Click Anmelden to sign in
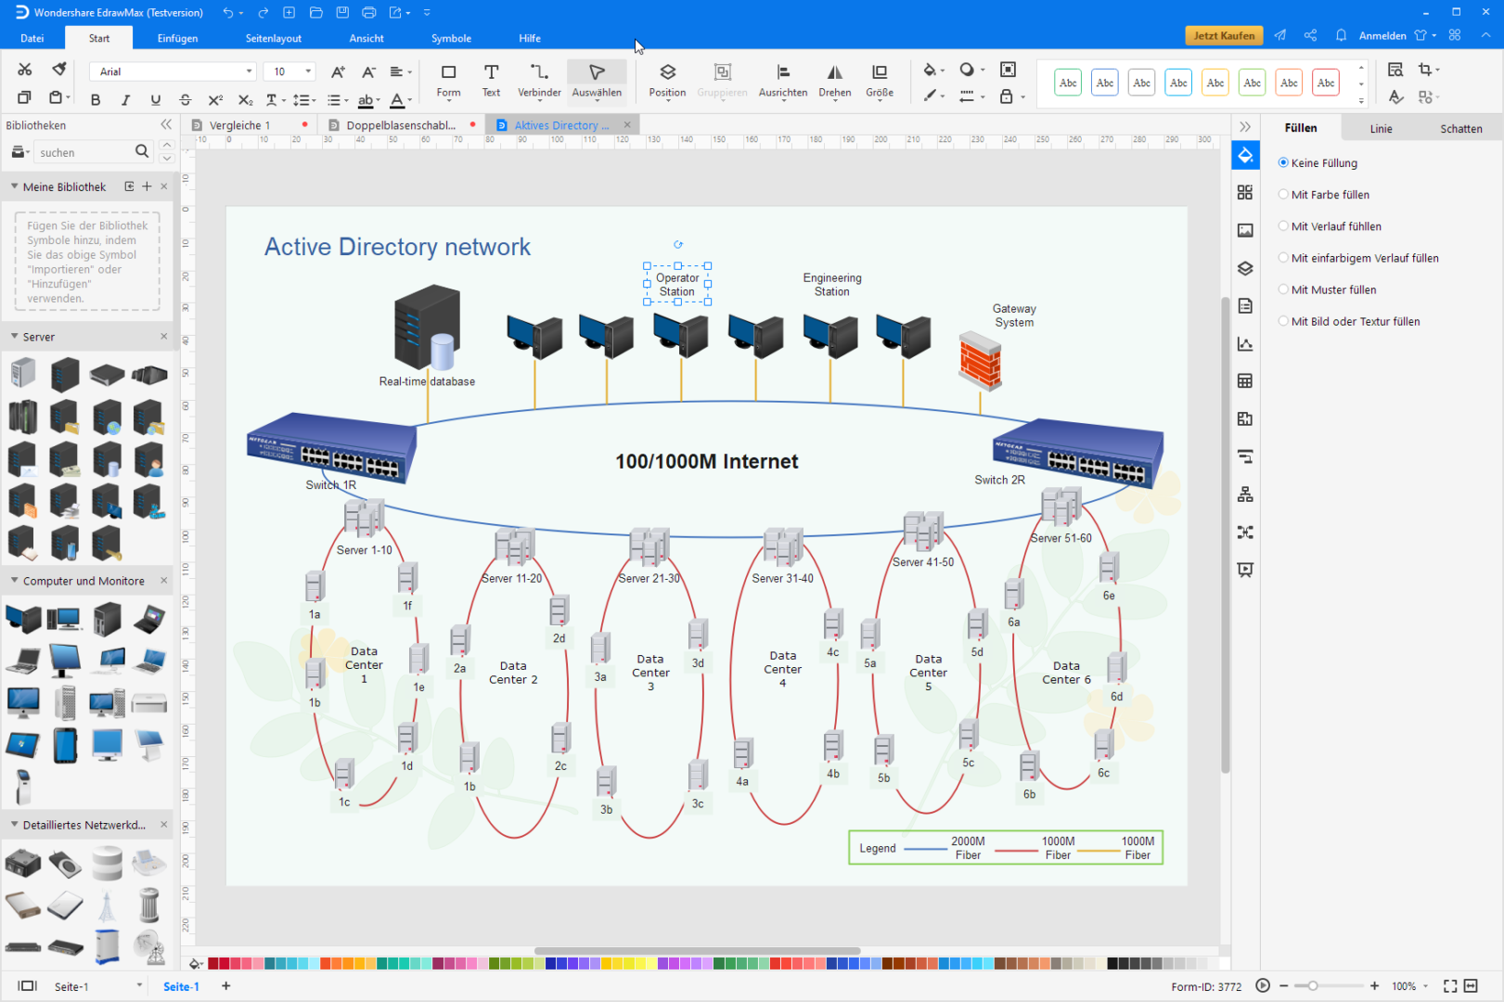The width and height of the screenshot is (1504, 1002). (x=1382, y=35)
